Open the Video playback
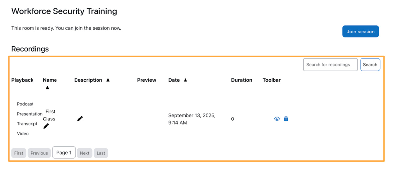Viewport: 394px width, 171px height. (x=23, y=134)
